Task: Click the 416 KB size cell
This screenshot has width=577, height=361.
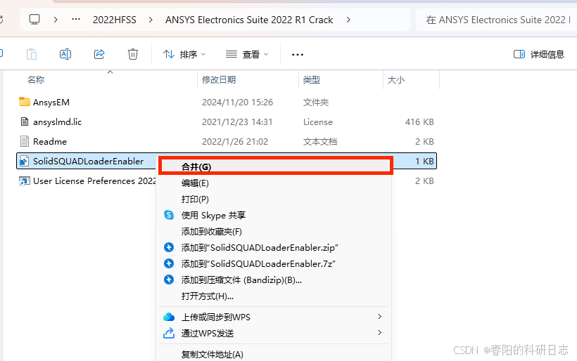Action: point(419,122)
